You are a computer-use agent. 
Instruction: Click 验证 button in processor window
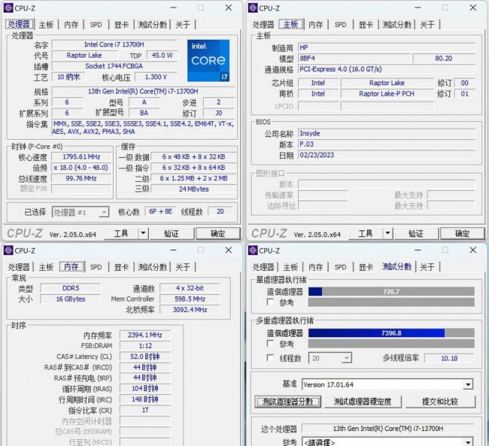[172, 233]
